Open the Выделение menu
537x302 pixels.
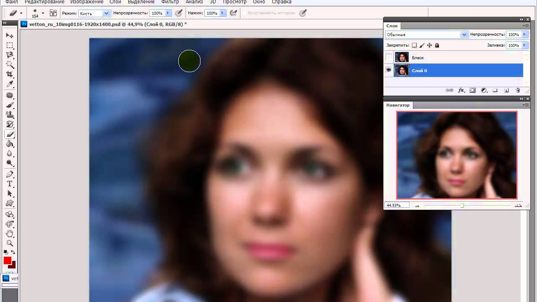point(141,2)
